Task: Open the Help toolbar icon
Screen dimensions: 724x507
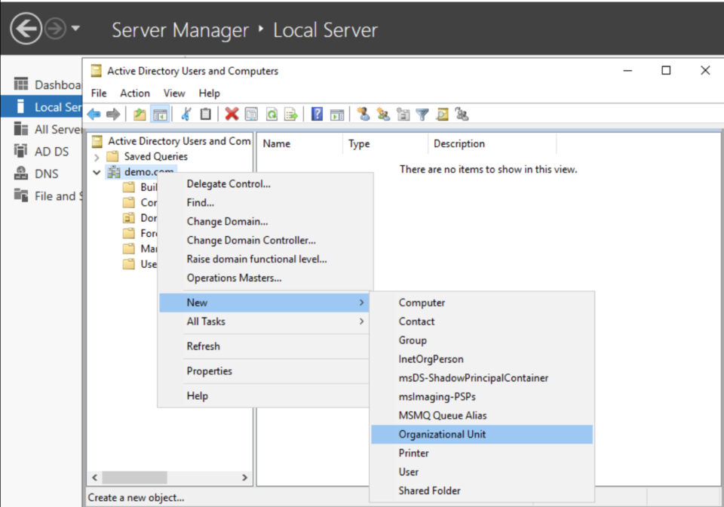Action: [315, 114]
